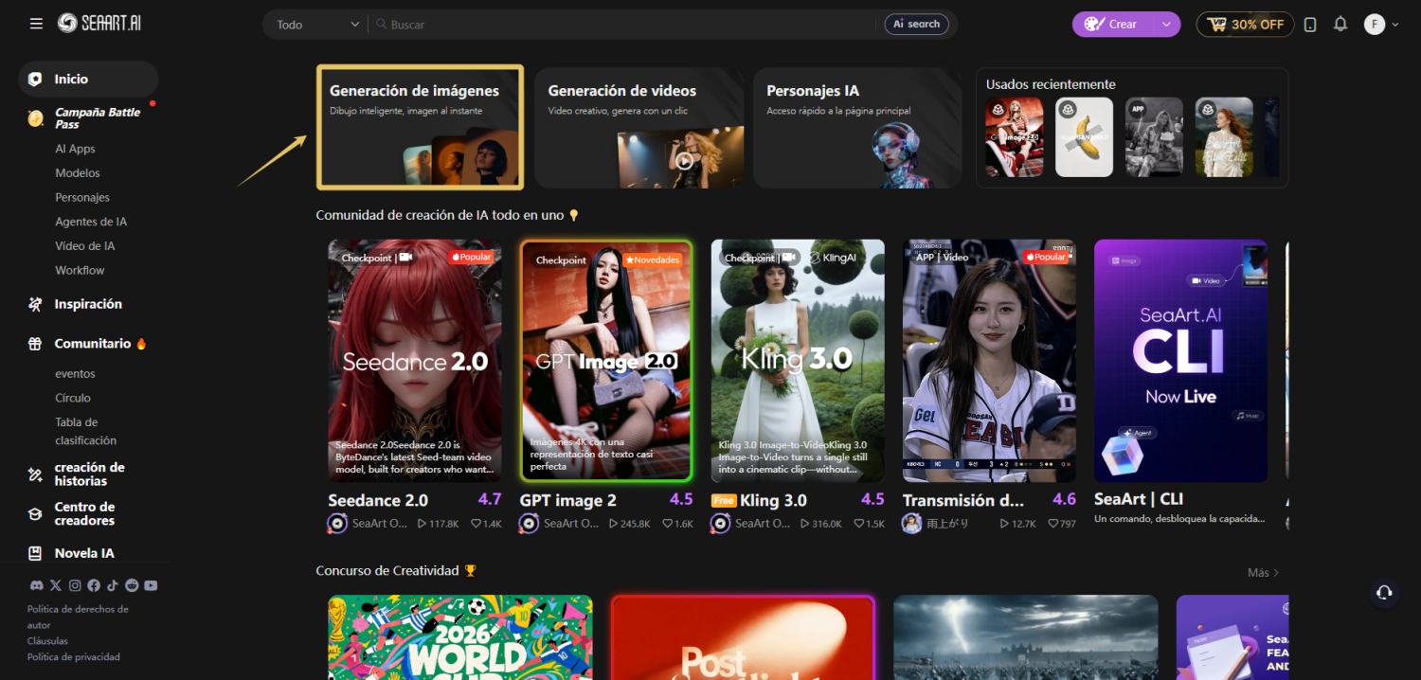Focus the Buscar search field
1421x680 pixels.
coord(625,25)
